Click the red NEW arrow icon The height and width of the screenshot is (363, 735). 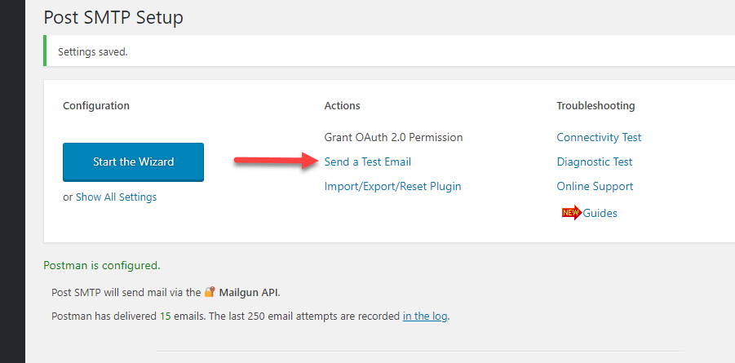(572, 213)
